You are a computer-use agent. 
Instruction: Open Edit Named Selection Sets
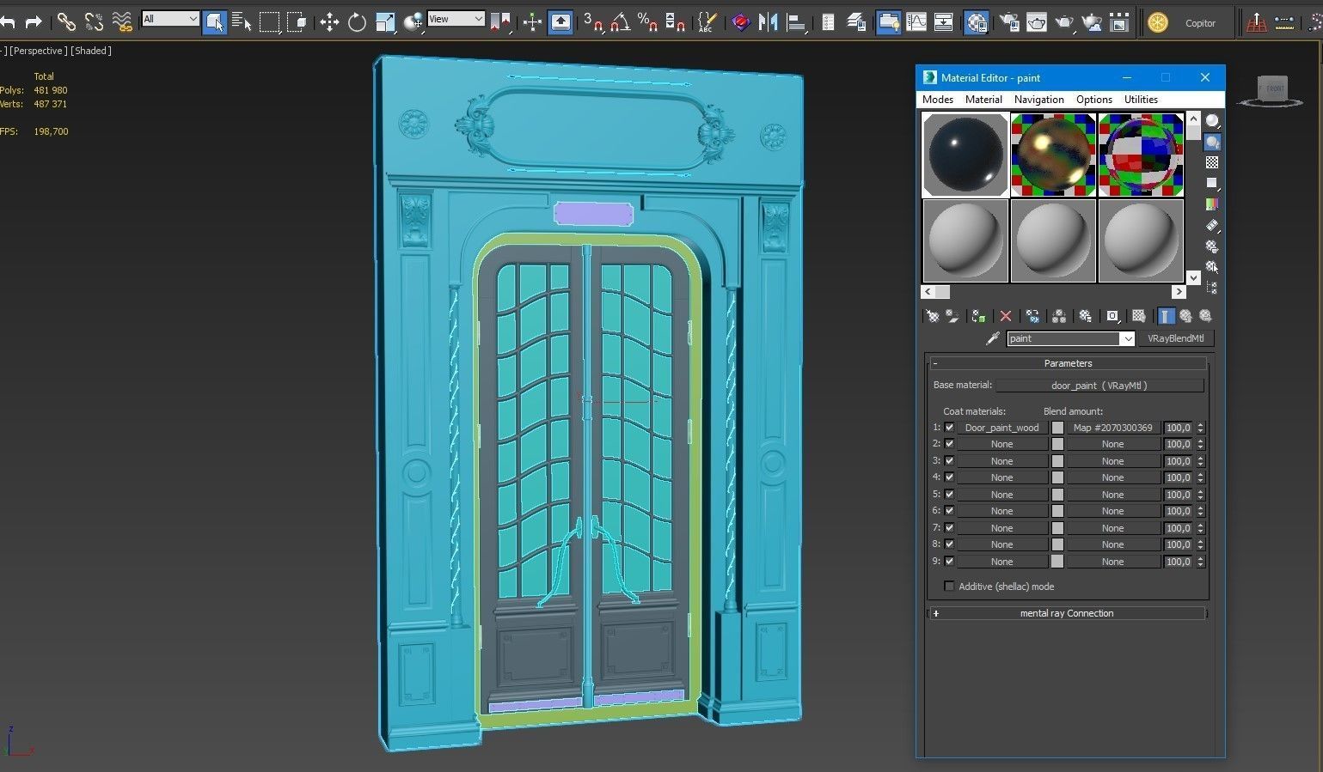click(x=707, y=22)
